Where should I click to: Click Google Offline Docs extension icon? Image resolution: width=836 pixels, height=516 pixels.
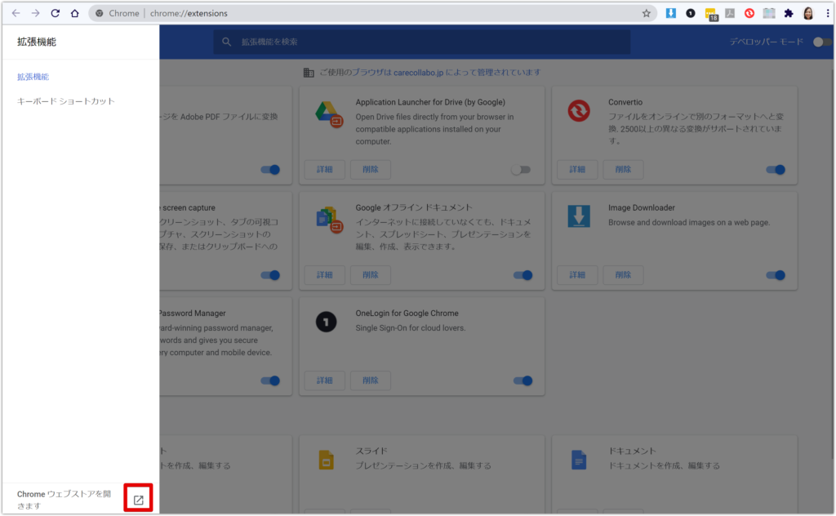coord(329,220)
